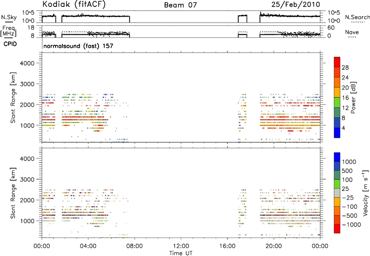This screenshot has width=370, height=256.
Task: Select the 'Velocity [m s-1]' colorbar title
Action: click(x=365, y=193)
